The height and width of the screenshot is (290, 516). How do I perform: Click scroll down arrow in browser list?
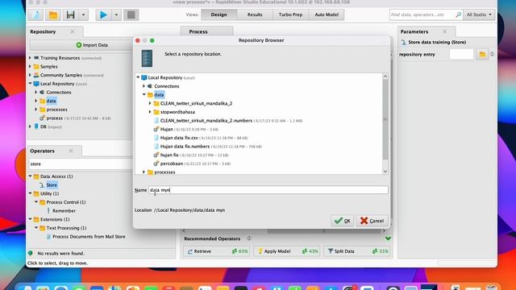pos(385,172)
